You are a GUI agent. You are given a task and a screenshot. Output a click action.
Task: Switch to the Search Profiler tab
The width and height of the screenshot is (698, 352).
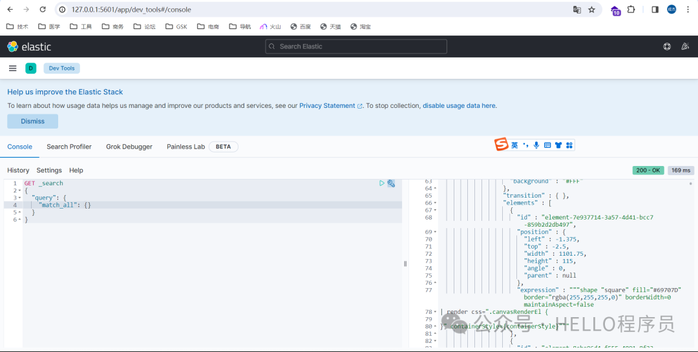(x=69, y=147)
